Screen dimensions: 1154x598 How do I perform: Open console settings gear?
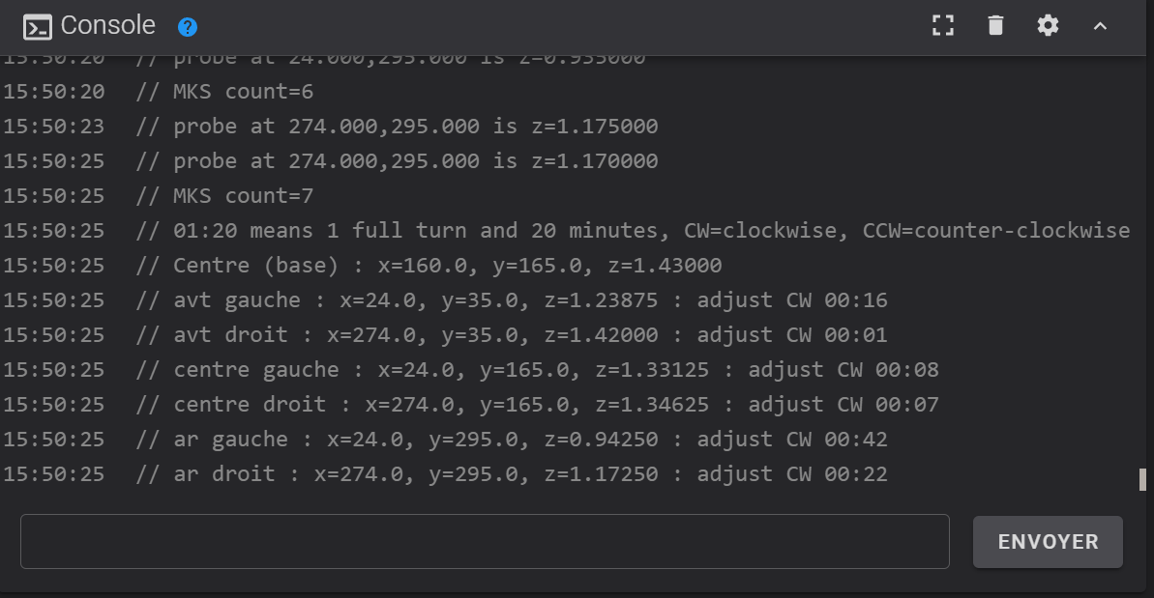(1048, 26)
